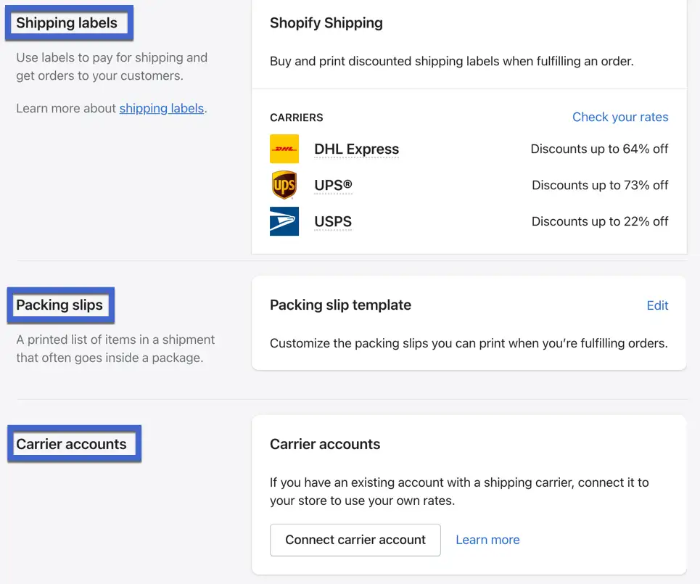The width and height of the screenshot is (700, 584).
Task: Select the USPS carrier name
Action: coord(333,221)
